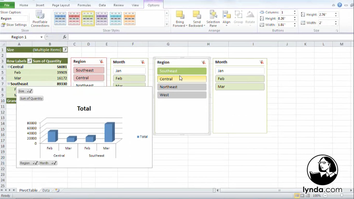Click the Bring Forward icon
354x199 pixels.
coord(180,15)
